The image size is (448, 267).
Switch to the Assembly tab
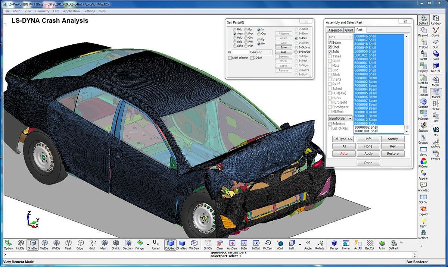(335, 30)
